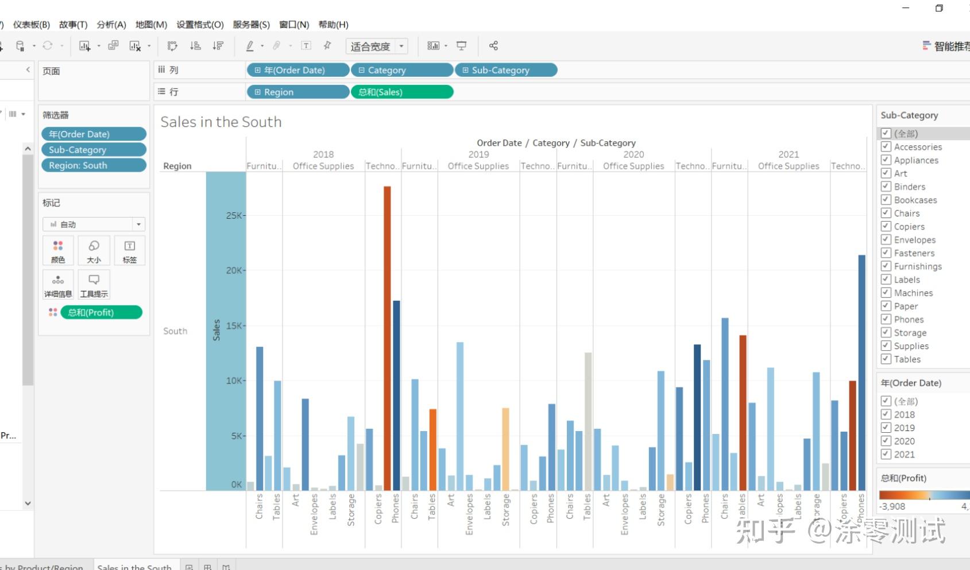Enter Presentation Mode from the toolbar
970x570 pixels.
461,45
